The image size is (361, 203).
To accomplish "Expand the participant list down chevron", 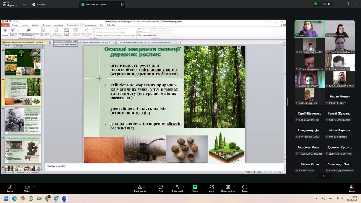I will pos(324,176).
